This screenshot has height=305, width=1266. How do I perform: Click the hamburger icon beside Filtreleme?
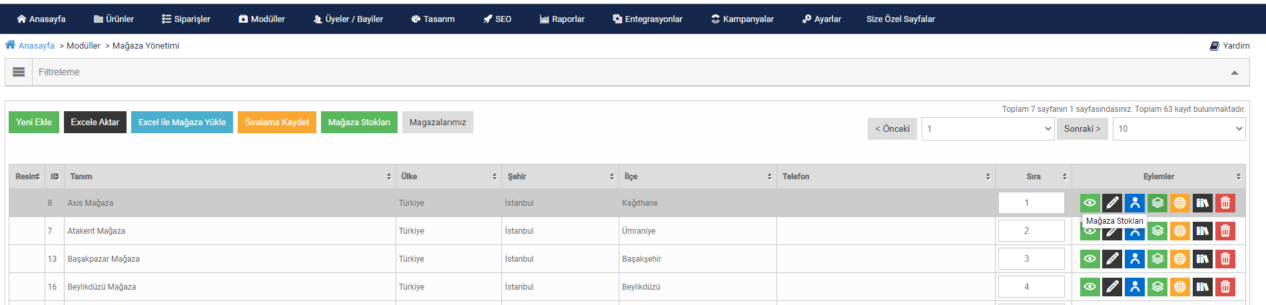tap(19, 72)
